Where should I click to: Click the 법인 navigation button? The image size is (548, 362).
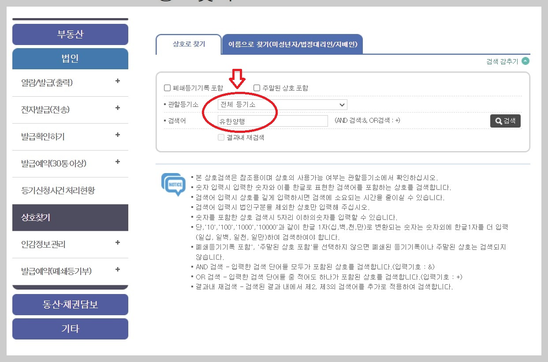(x=70, y=59)
